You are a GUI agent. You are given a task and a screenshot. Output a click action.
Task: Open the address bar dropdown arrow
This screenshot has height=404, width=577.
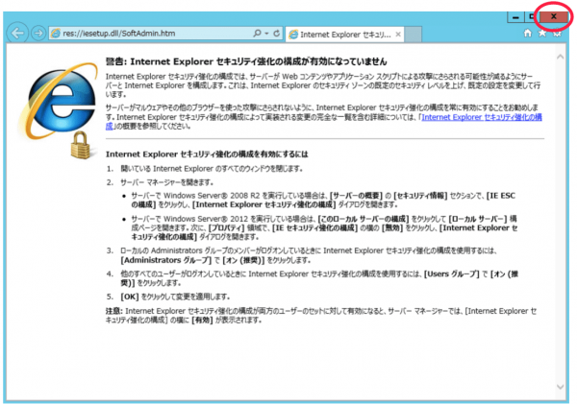tap(266, 34)
